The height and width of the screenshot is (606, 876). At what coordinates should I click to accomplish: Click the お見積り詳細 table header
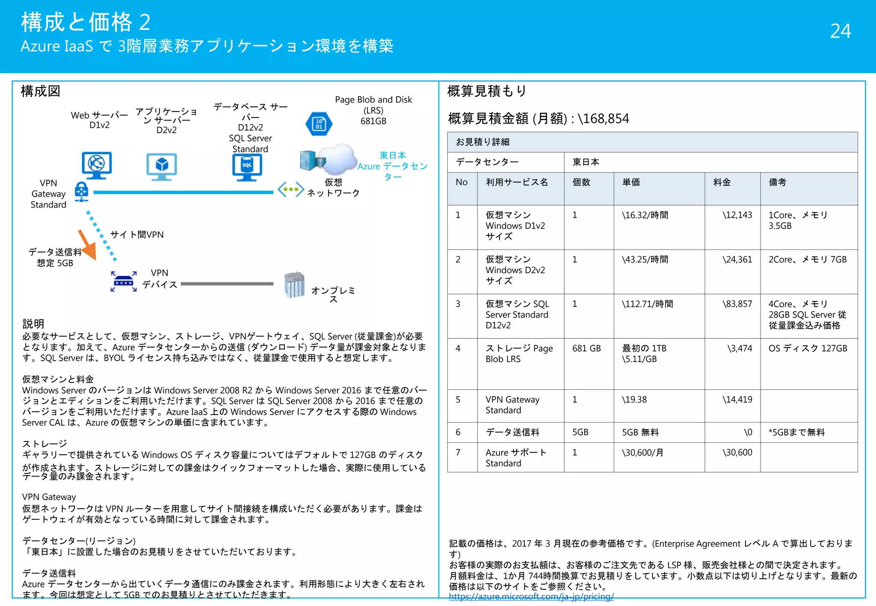(652, 142)
